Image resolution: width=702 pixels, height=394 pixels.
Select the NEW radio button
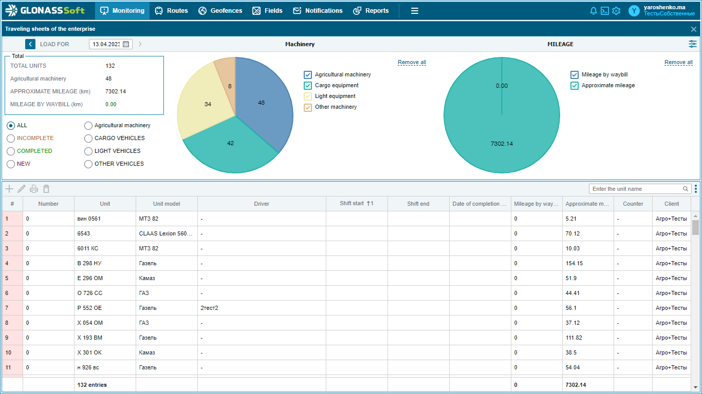pyautogui.click(x=11, y=164)
